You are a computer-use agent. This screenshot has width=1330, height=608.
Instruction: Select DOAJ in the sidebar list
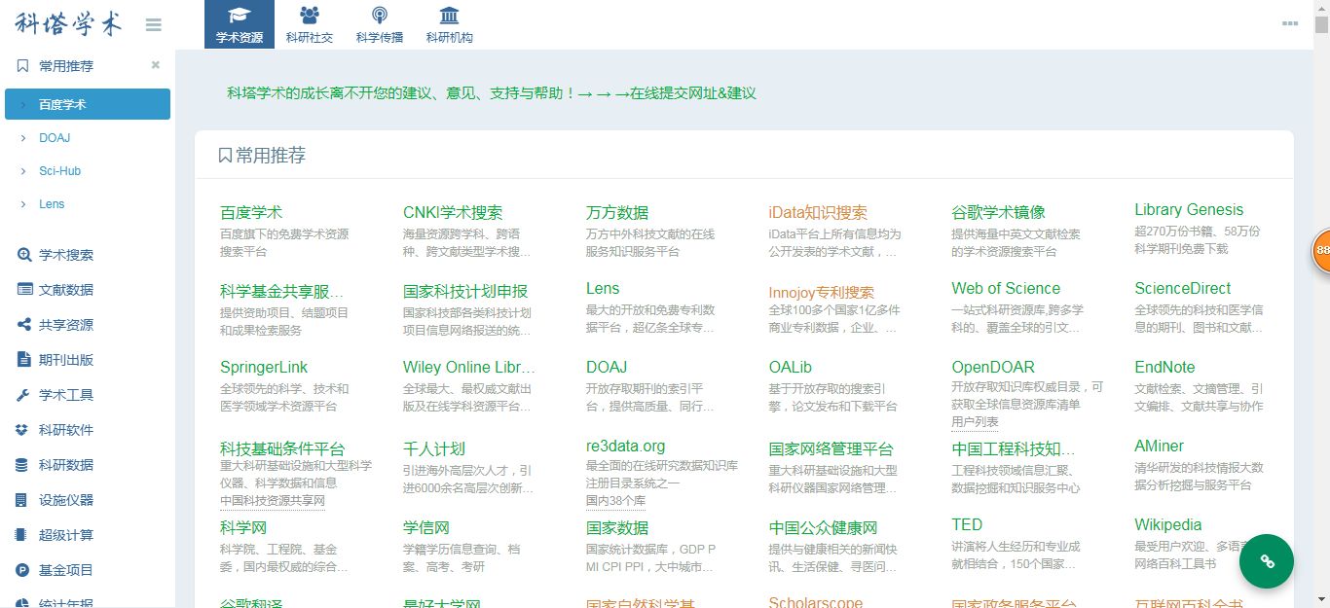click(x=55, y=138)
